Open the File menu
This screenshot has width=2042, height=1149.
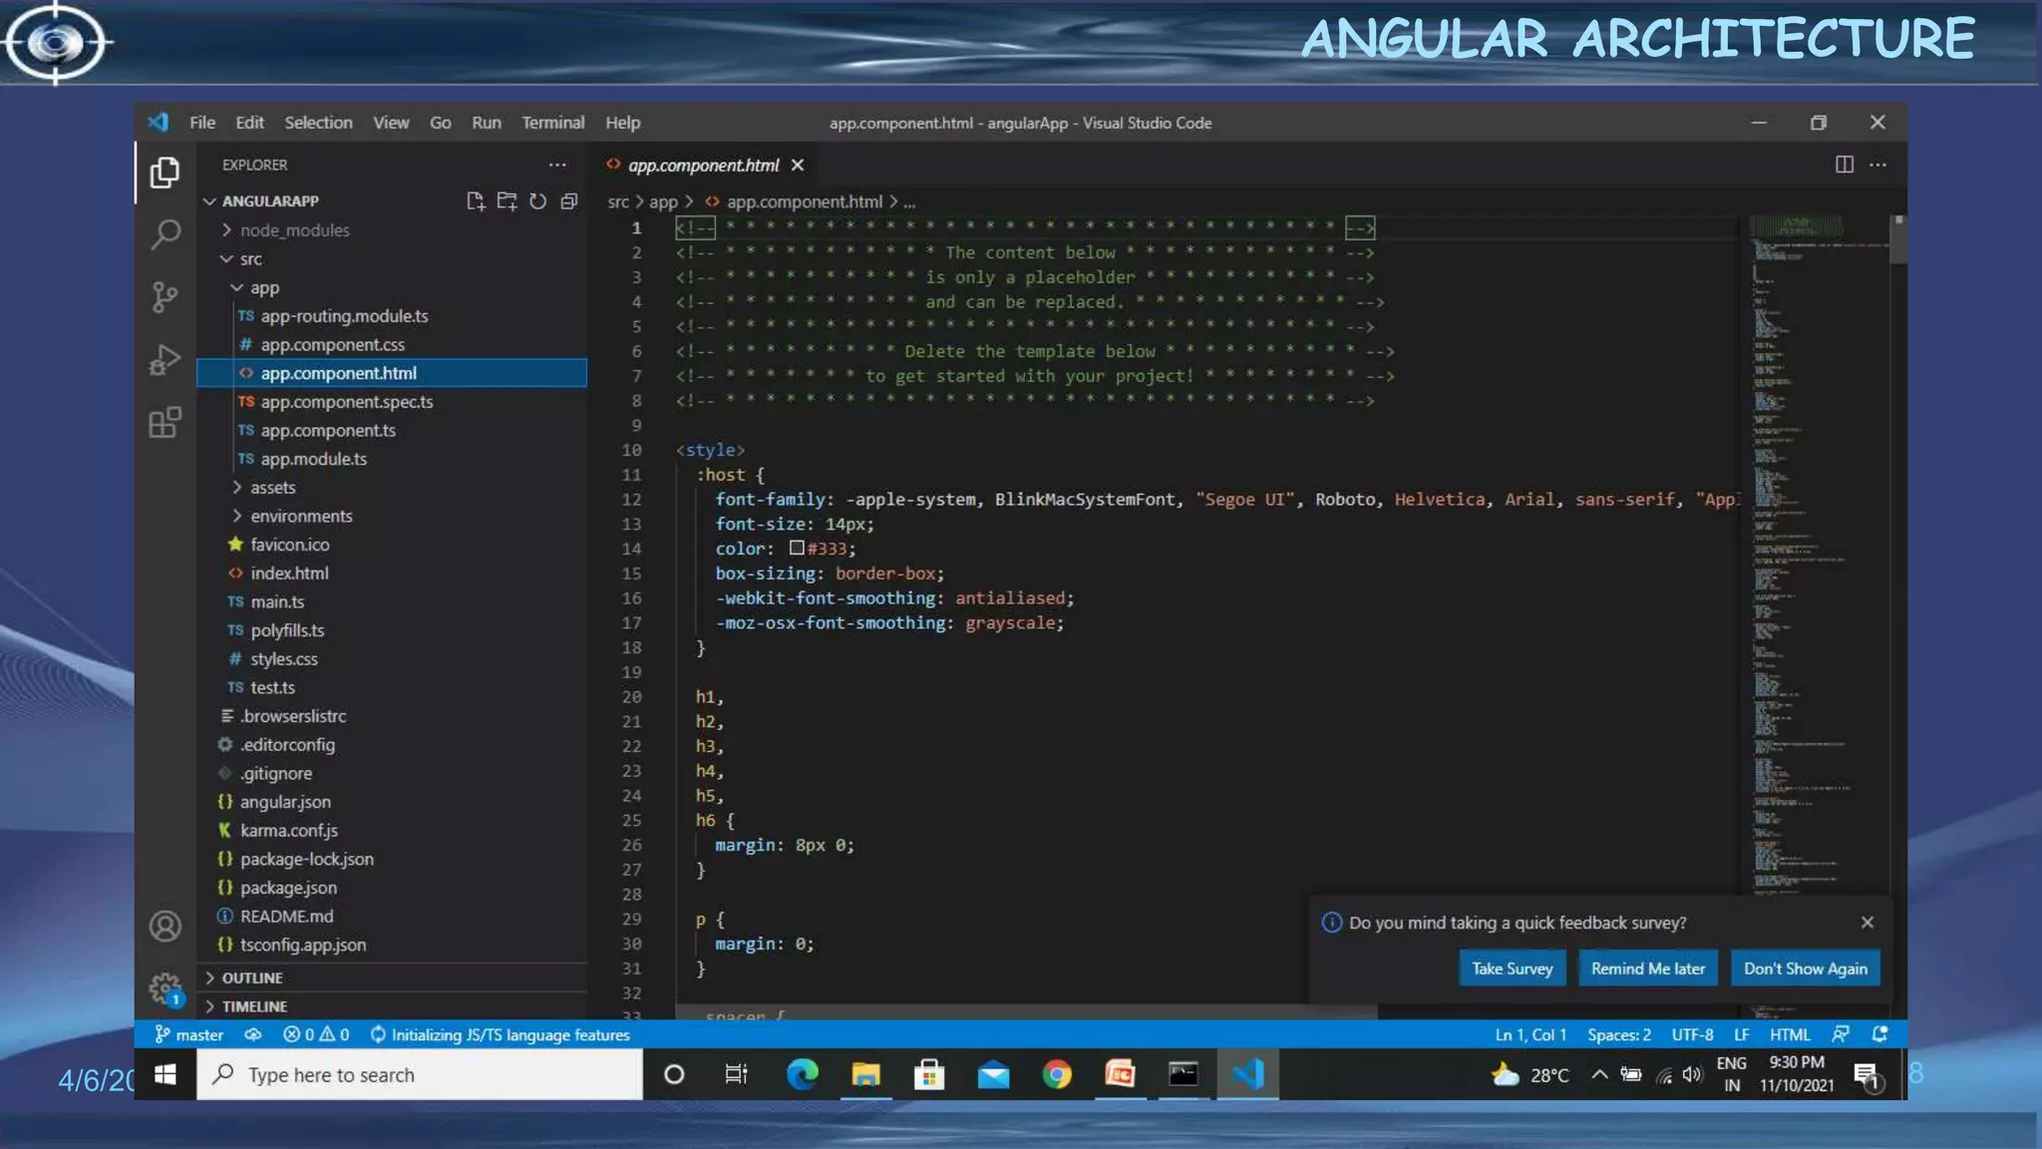(202, 123)
